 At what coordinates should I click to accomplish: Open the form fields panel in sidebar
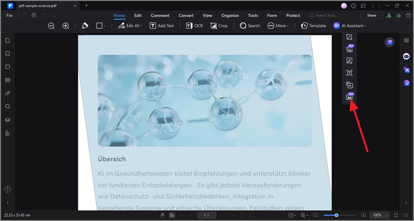pos(8,80)
